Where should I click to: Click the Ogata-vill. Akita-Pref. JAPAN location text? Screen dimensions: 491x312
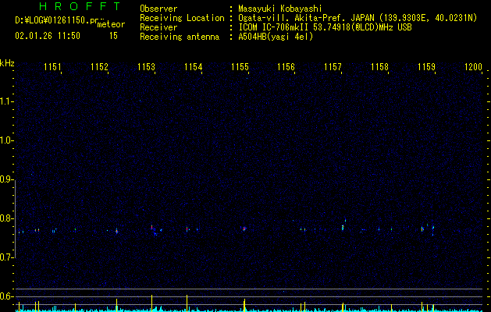point(358,18)
